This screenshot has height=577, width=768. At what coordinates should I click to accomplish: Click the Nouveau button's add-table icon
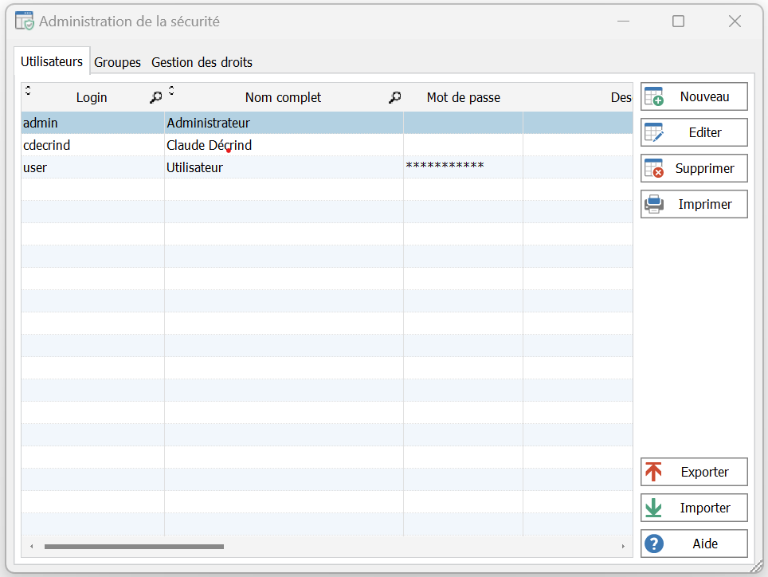pyautogui.click(x=653, y=97)
